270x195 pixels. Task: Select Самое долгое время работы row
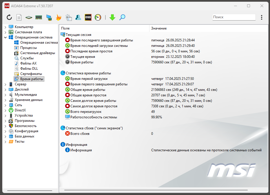coord(164,101)
